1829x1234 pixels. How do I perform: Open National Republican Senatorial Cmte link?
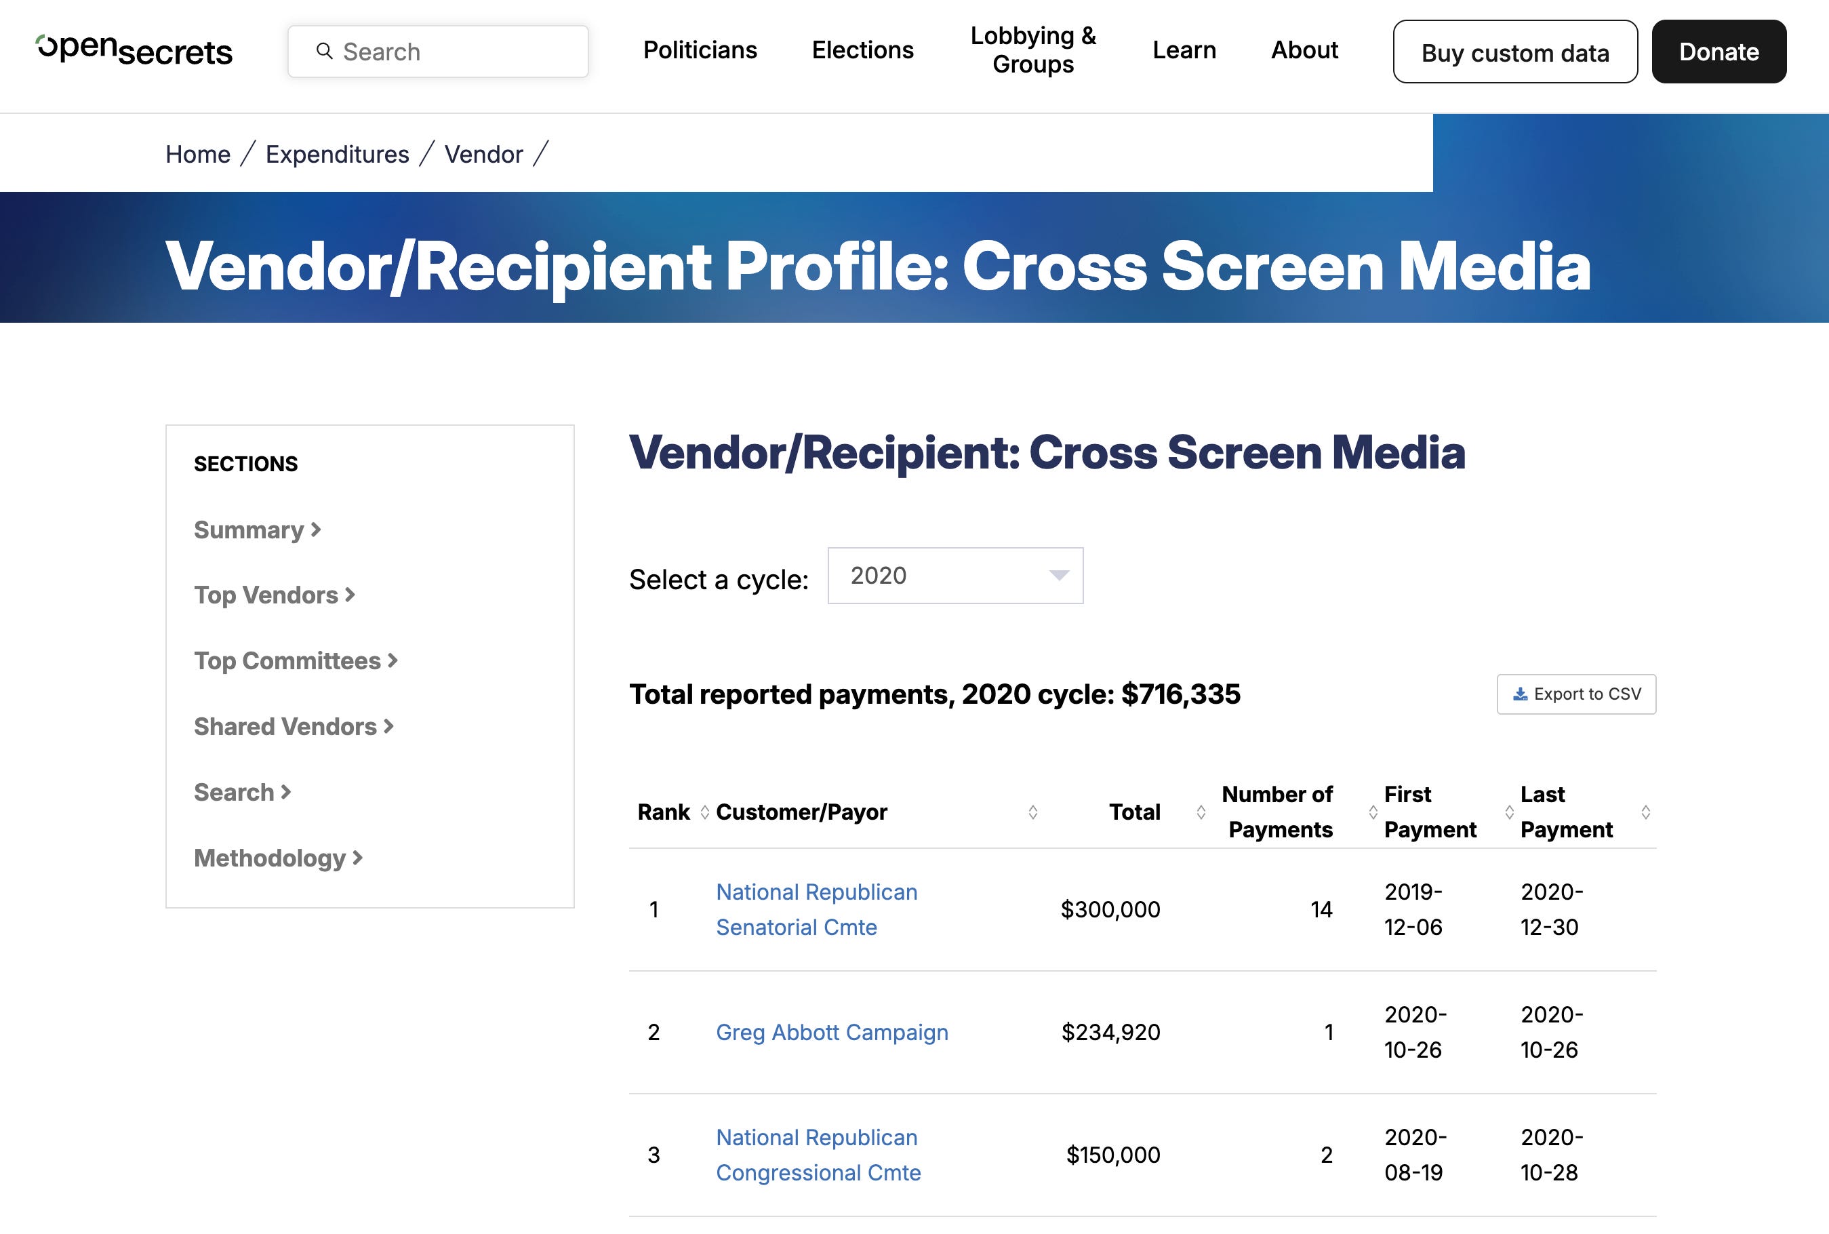coord(816,910)
